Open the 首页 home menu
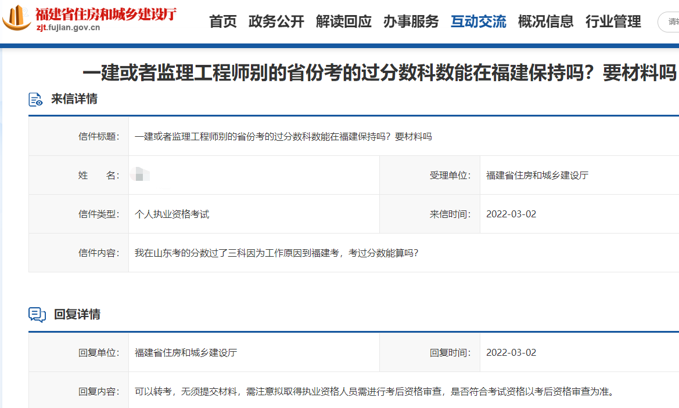The height and width of the screenshot is (408, 679). pyautogui.click(x=222, y=21)
